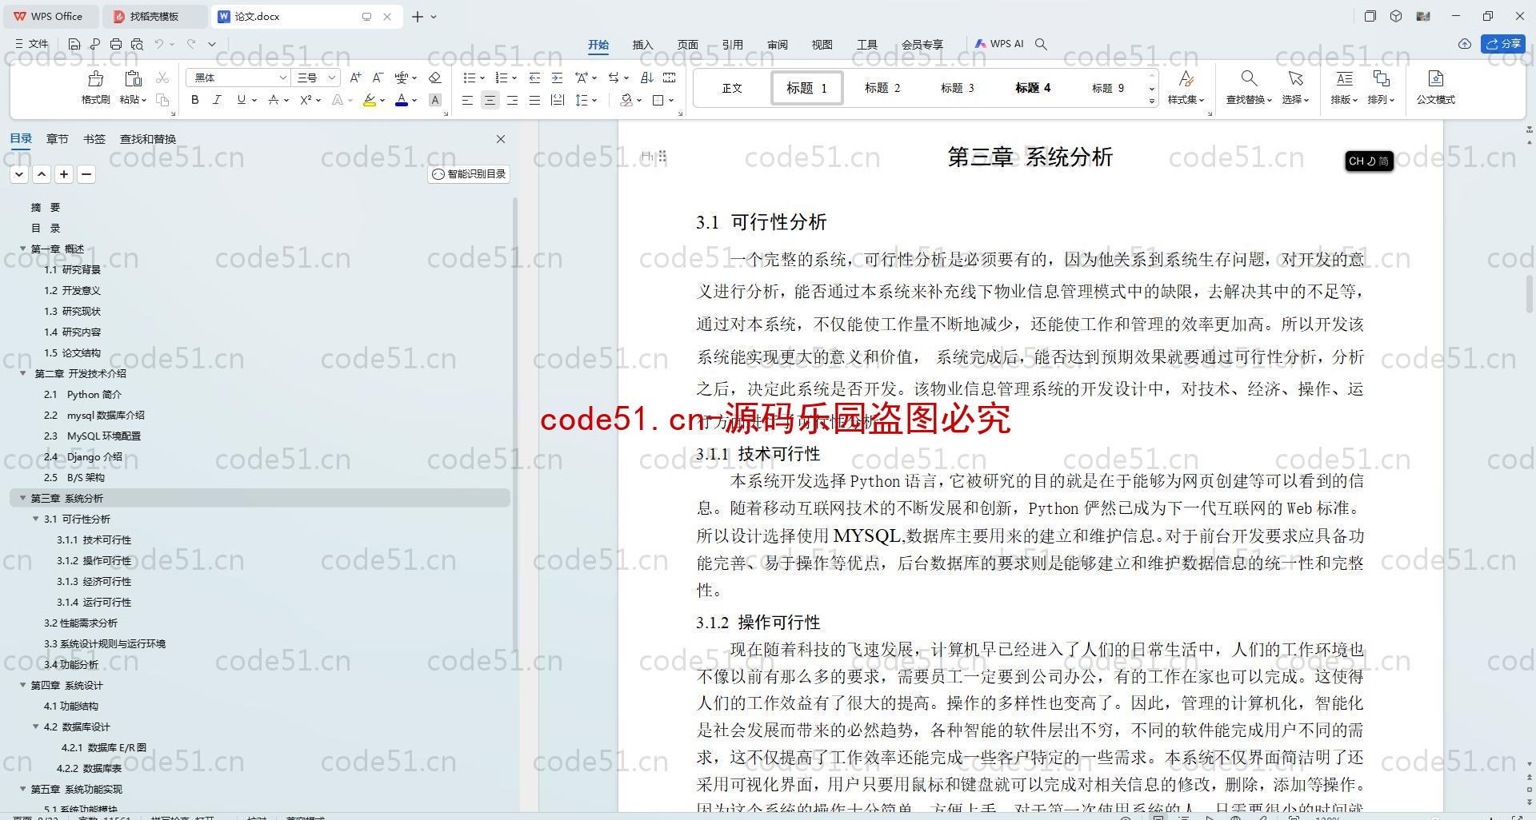
Task: Apply the 正文 style
Action: pyautogui.click(x=732, y=88)
